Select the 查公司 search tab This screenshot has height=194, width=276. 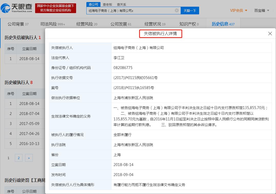click(x=93, y=4)
